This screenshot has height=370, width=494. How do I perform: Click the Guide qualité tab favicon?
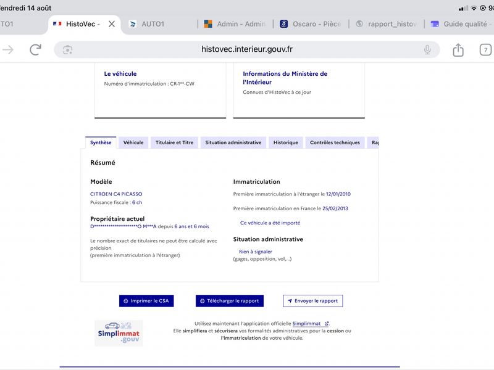tap(435, 24)
